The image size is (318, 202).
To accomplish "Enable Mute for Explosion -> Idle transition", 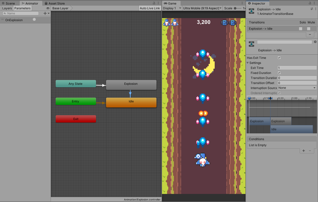I will tap(309, 29).
